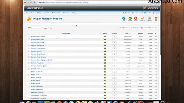Toggle status icon of Extension - Joomla

[x=105, y=92]
